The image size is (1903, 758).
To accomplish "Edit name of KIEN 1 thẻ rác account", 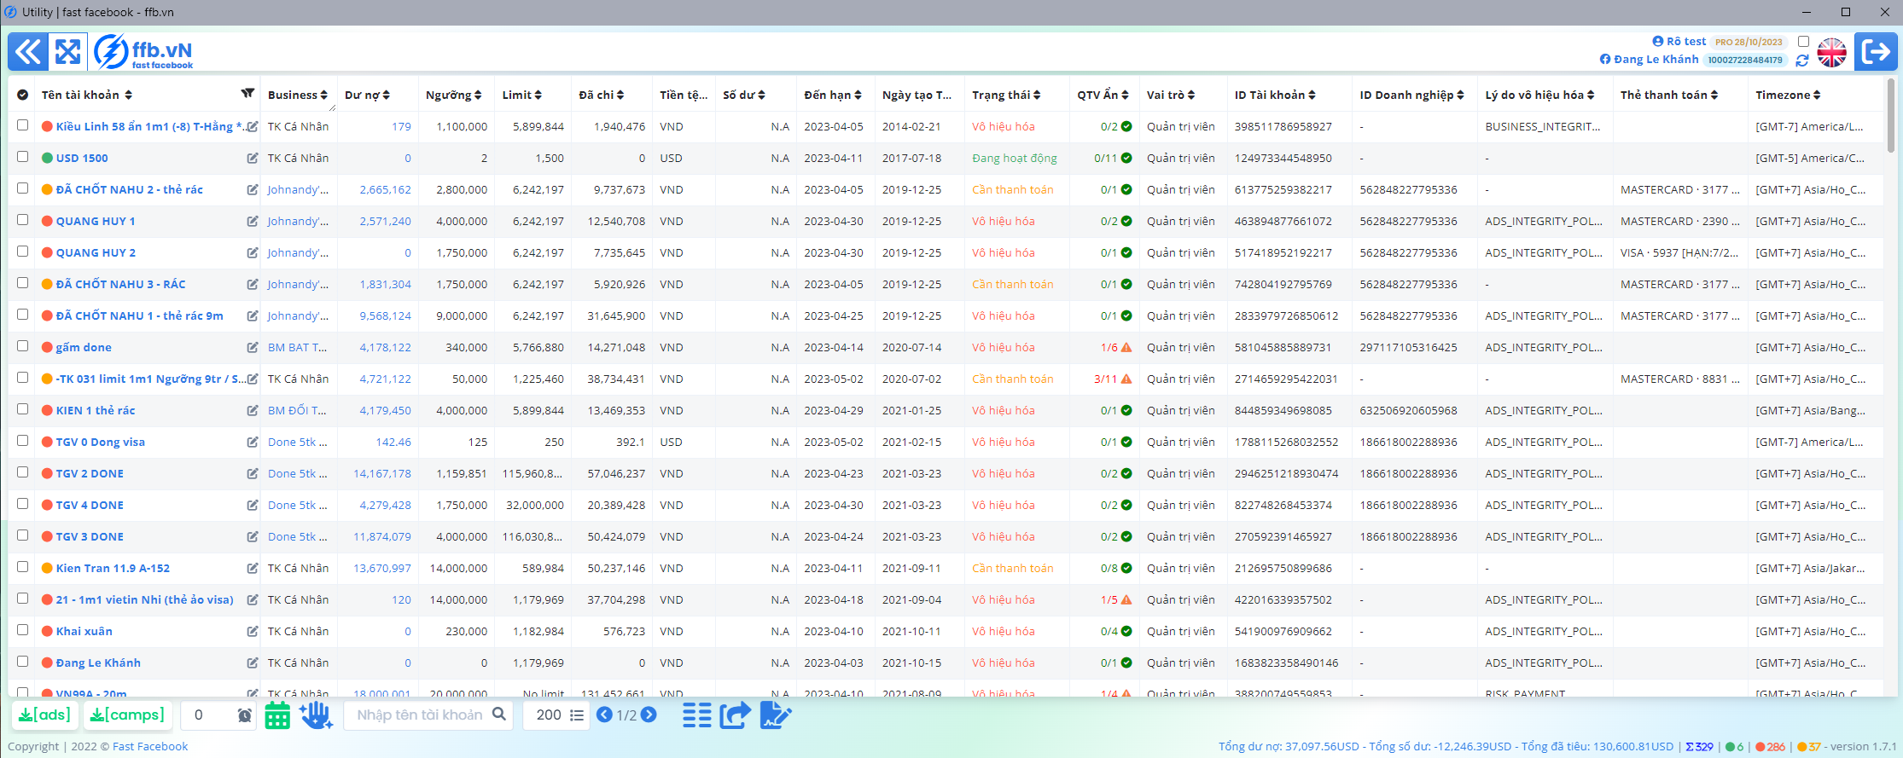I will coord(253,411).
